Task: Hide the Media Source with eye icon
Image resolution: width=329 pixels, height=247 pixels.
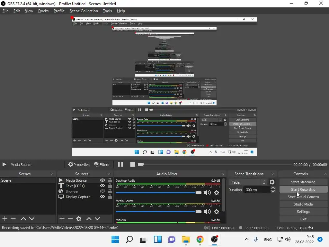Action: pyautogui.click(x=102, y=180)
